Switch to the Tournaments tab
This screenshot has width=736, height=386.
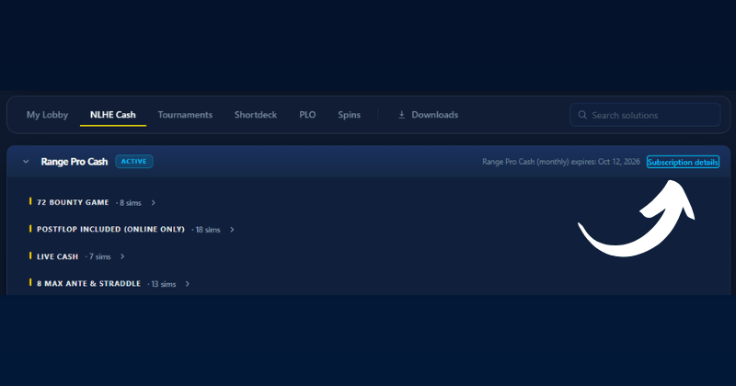click(185, 115)
